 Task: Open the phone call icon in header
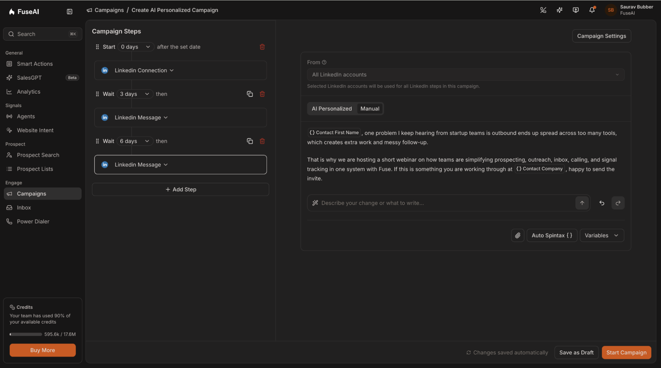[x=543, y=10]
